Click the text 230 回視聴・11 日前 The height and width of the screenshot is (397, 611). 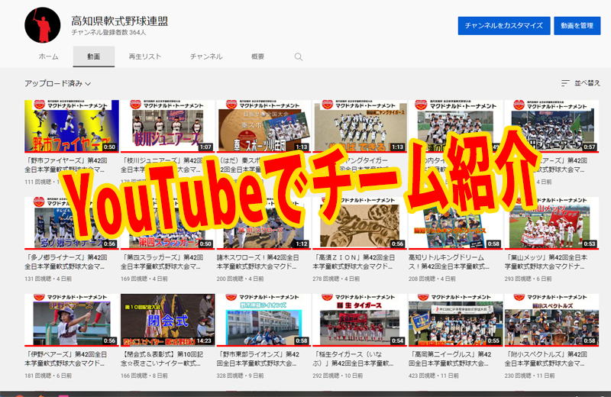(529, 376)
